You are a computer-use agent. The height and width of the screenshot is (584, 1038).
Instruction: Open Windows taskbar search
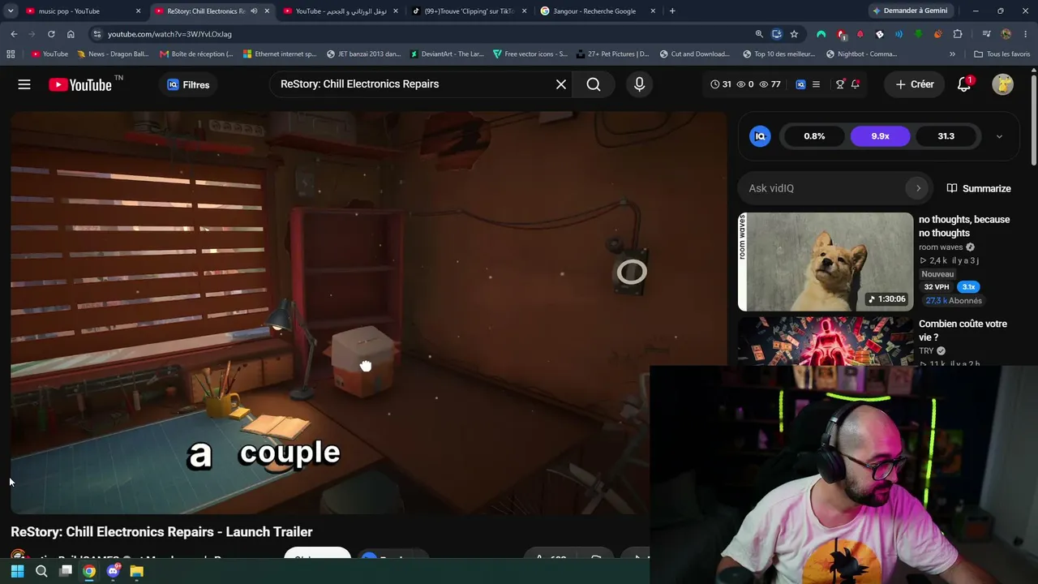tap(41, 571)
